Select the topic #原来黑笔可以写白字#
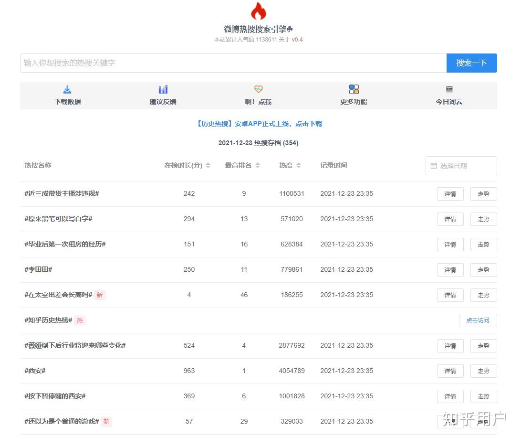This screenshot has width=521, height=437. click(58, 219)
